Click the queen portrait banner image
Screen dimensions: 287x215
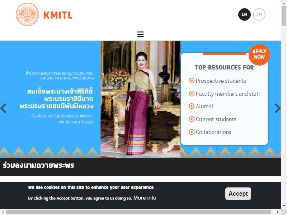click(x=140, y=99)
